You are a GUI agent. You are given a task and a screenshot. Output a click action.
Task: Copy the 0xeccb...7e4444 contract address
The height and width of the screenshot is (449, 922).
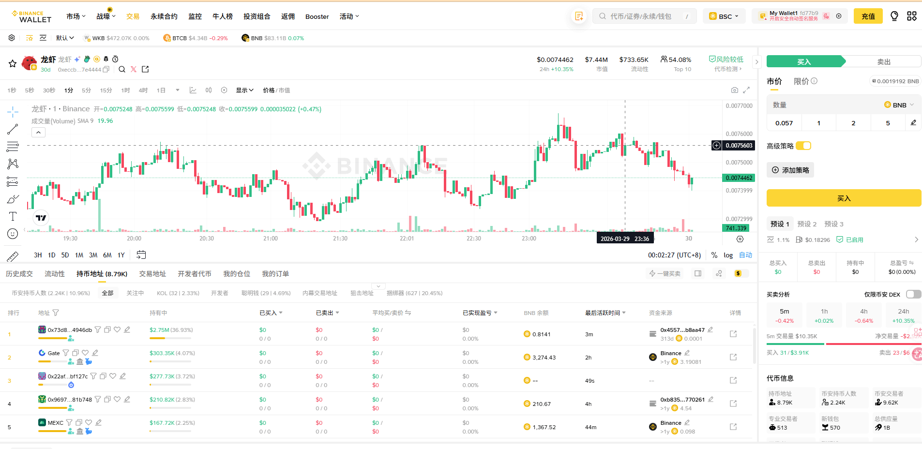(106, 70)
